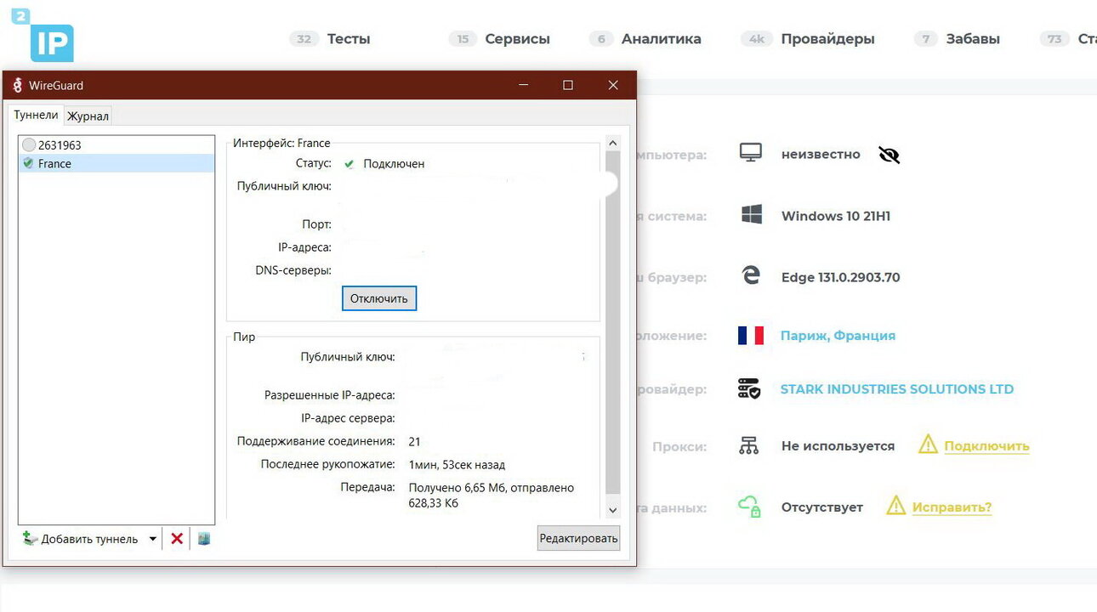Screen dimensions: 1097x612
Task: Click the Add tunnel icon
Action: (x=30, y=538)
